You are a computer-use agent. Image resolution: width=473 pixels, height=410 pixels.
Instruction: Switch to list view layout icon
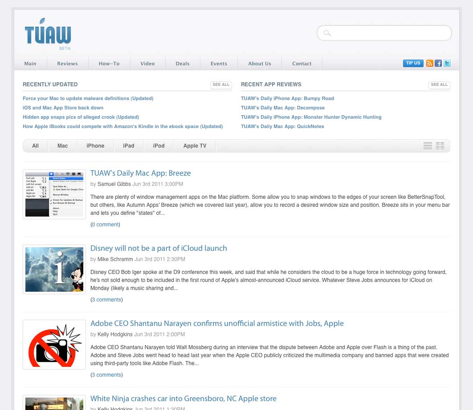[x=428, y=146]
